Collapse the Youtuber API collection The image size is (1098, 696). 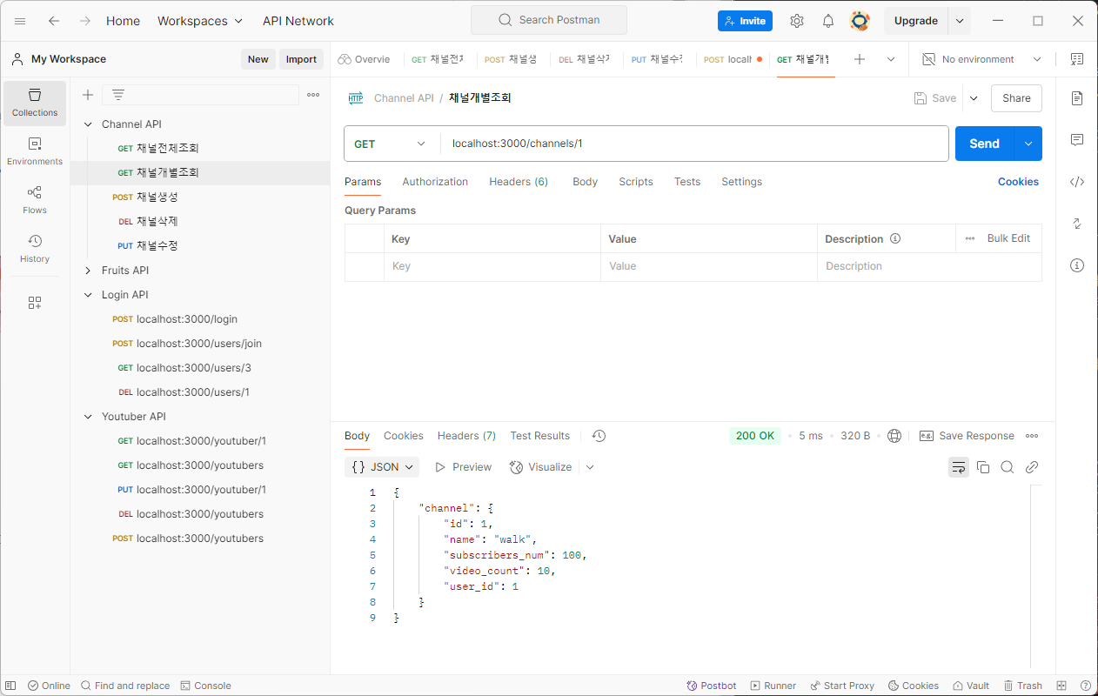pyautogui.click(x=88, y=417)
